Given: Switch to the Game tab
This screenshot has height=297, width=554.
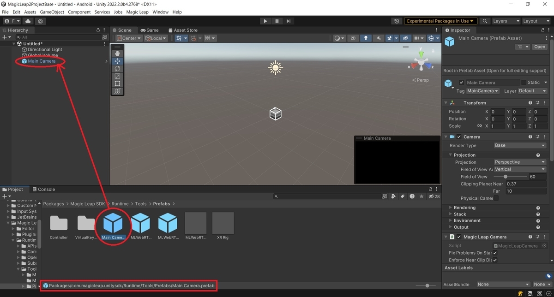Looking at the screenshot, I should click(150, 30).
